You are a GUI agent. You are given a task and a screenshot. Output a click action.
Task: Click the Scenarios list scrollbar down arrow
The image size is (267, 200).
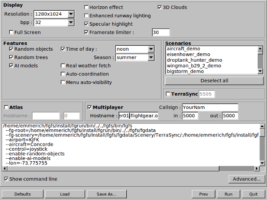click(260, 71)
